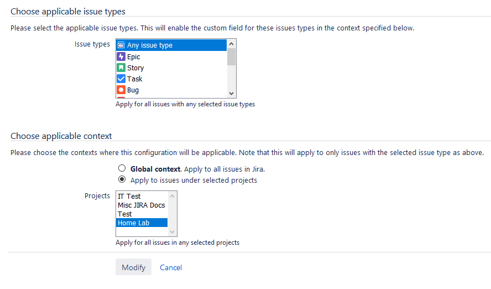
Task: Choose Apply to issues under selected projects
Action: [122, 179]
